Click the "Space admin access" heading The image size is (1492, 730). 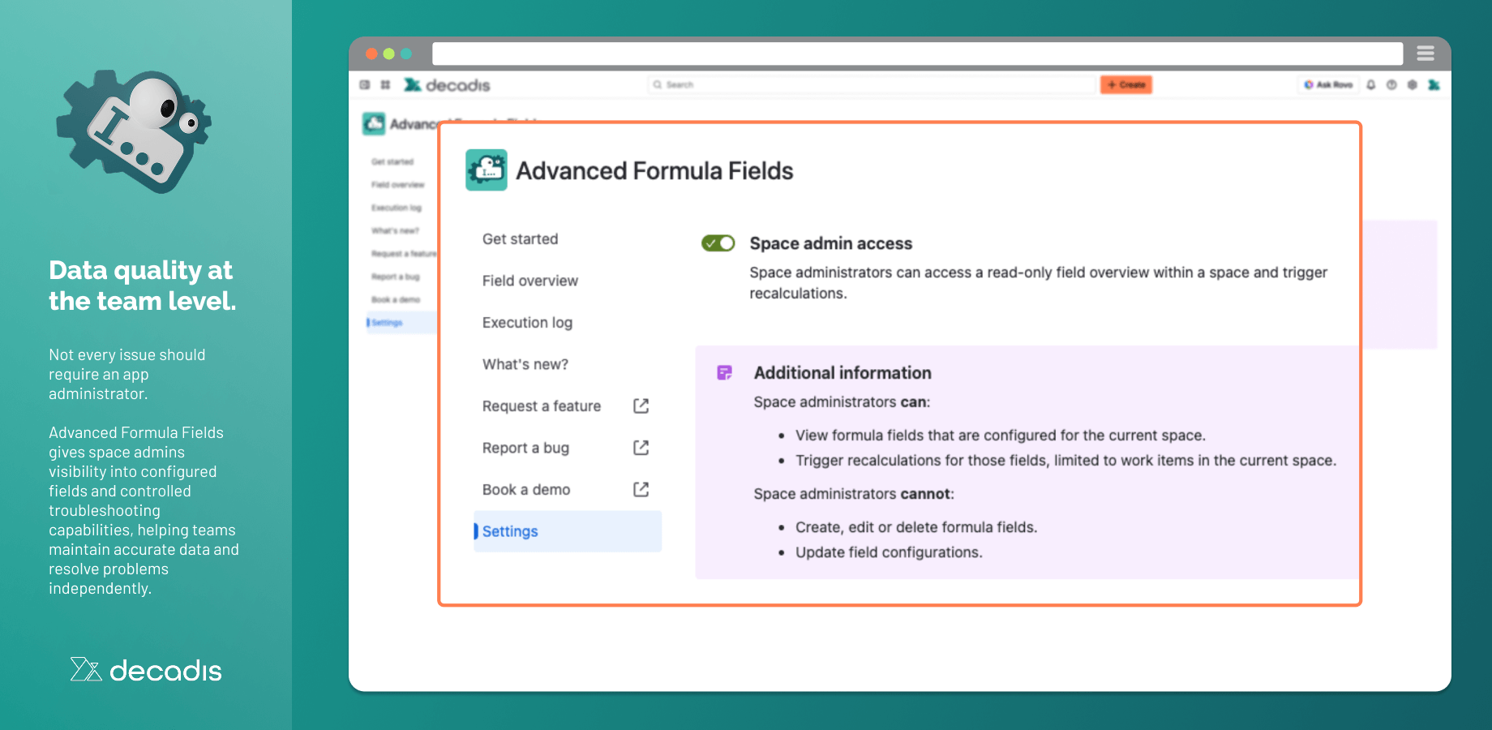[830, 243]
